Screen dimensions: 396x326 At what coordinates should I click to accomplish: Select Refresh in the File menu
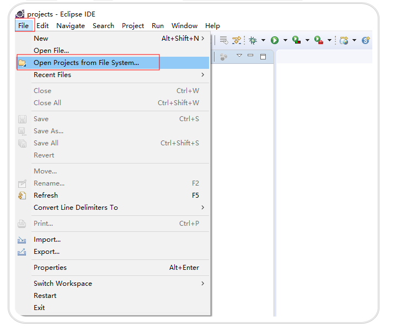pyautogui.click(x=113, y=195)
